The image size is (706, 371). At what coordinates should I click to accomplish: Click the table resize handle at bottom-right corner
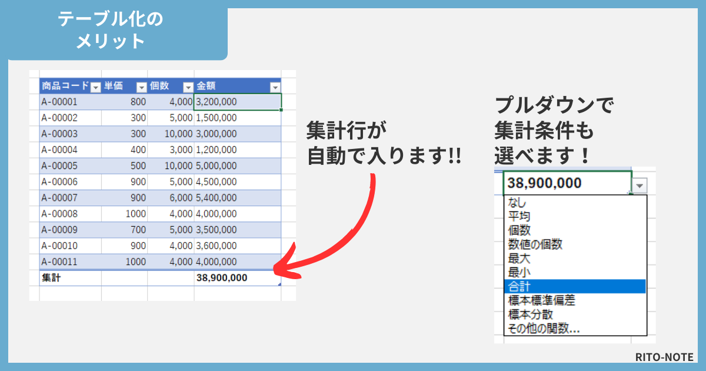[x=279, y=285]
